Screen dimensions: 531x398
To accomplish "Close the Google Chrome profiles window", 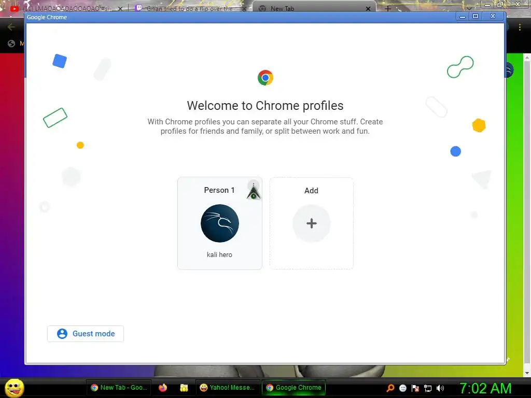I will coord(493,17).
